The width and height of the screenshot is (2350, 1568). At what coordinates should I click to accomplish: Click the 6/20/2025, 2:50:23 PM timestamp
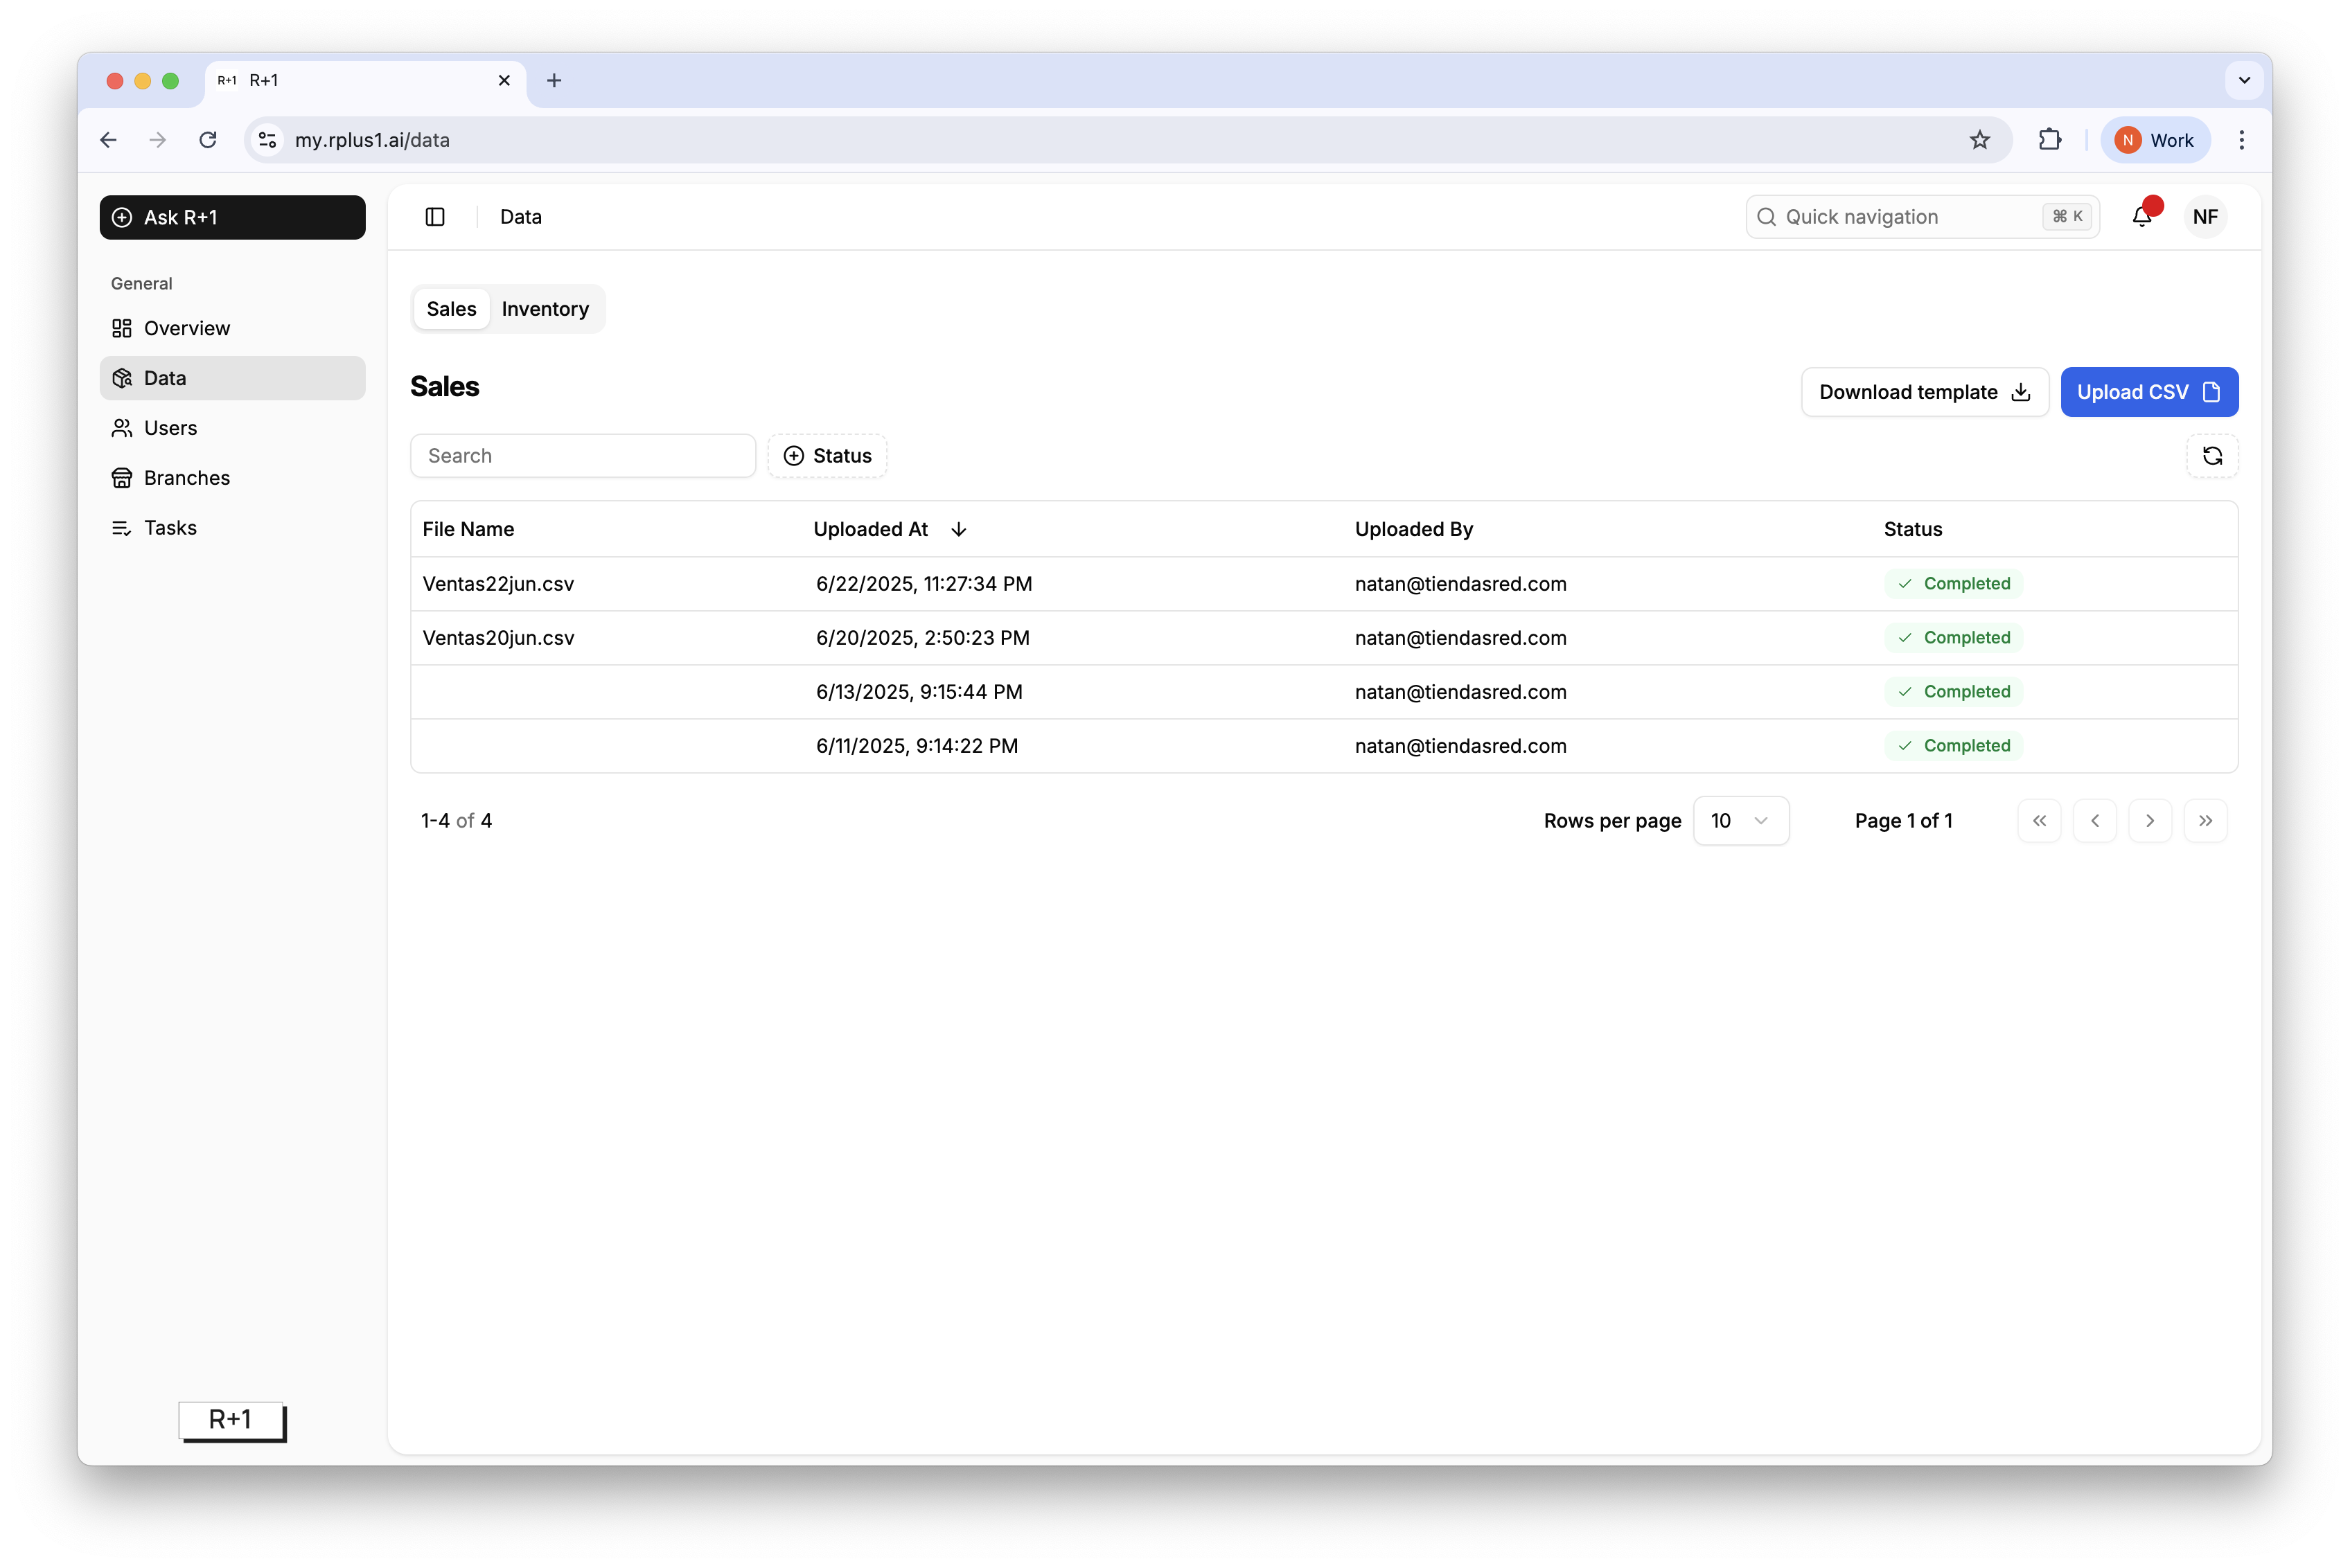click(x=922, y=638)
